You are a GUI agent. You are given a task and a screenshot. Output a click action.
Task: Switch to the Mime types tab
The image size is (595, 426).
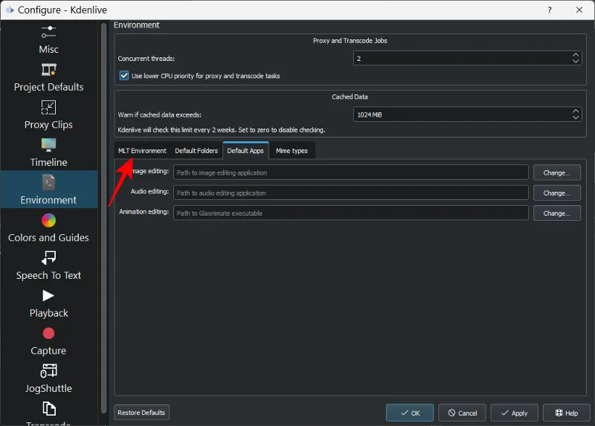(292, 151)
